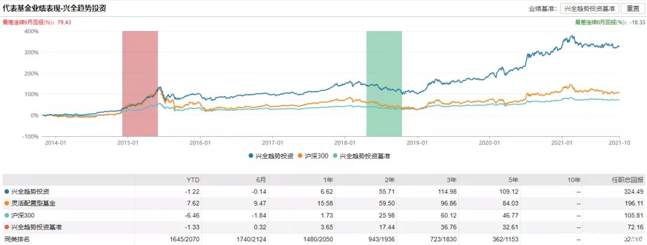Click the 重置 reset button

[x=632, y=8]
